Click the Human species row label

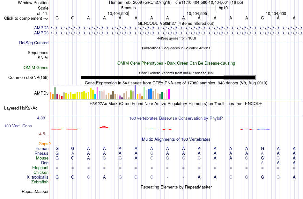[42, 148]
